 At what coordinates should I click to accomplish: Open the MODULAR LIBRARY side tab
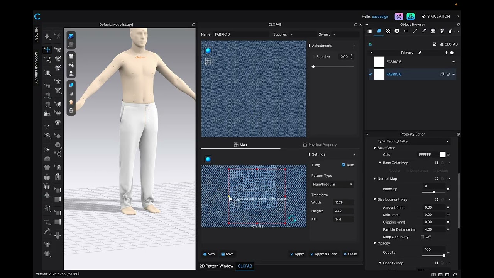(36, 68)
